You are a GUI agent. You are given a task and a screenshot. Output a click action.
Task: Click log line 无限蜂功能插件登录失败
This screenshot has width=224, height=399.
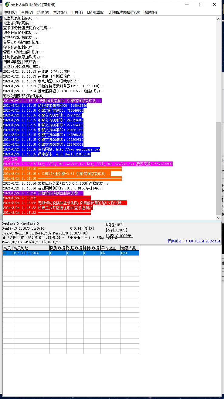click(65, 203)
